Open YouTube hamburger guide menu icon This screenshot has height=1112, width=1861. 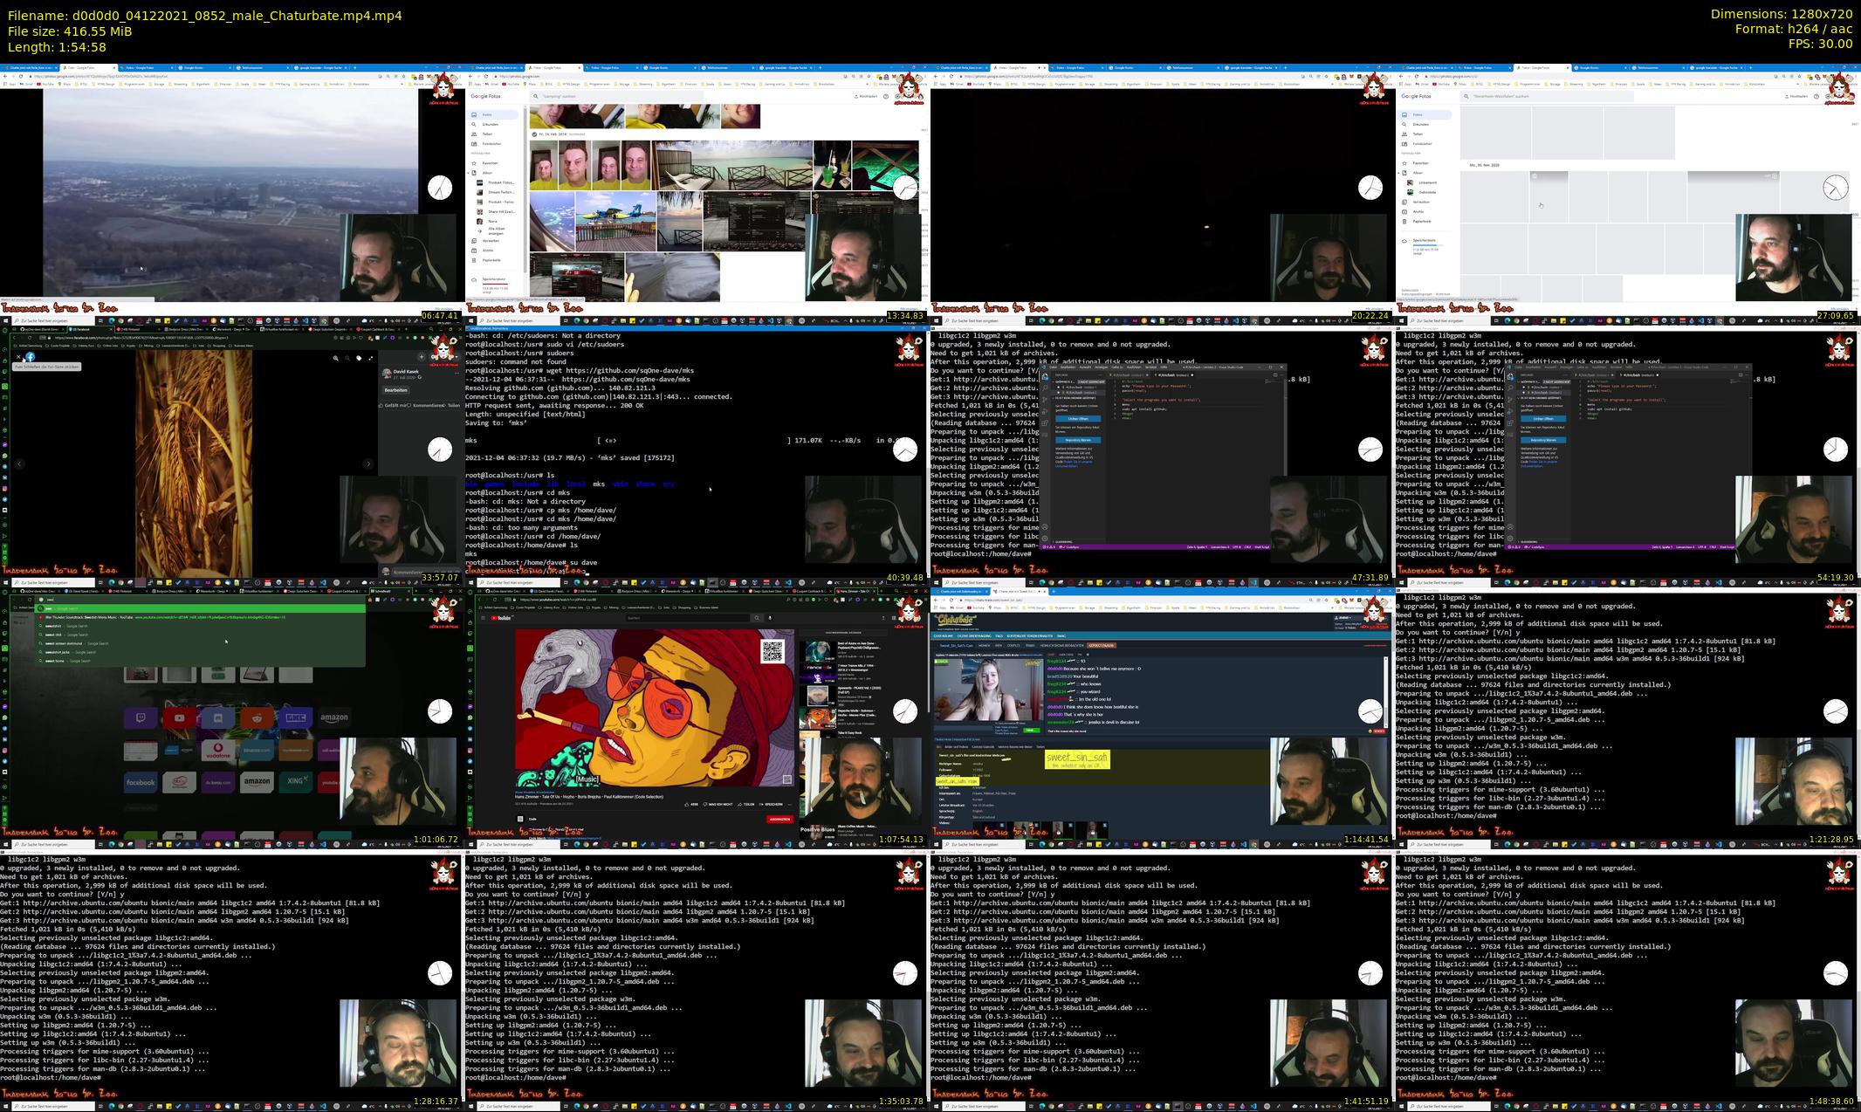point(483,618)
